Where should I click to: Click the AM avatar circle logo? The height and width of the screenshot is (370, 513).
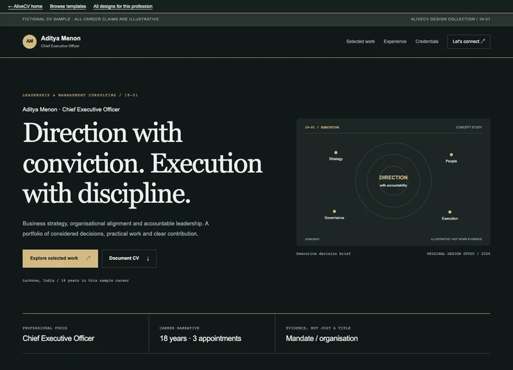(x=29, y=42)
